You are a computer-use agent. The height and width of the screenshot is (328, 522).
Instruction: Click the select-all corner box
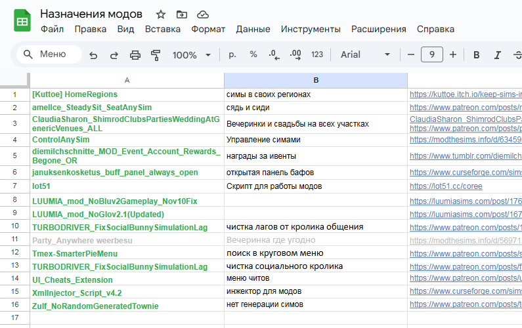coord(14,80)
